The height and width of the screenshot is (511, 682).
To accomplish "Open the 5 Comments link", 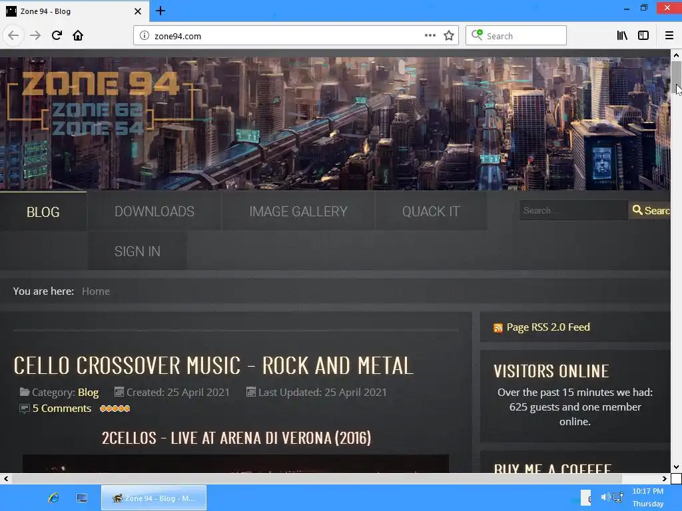I will tap(62, 409).
